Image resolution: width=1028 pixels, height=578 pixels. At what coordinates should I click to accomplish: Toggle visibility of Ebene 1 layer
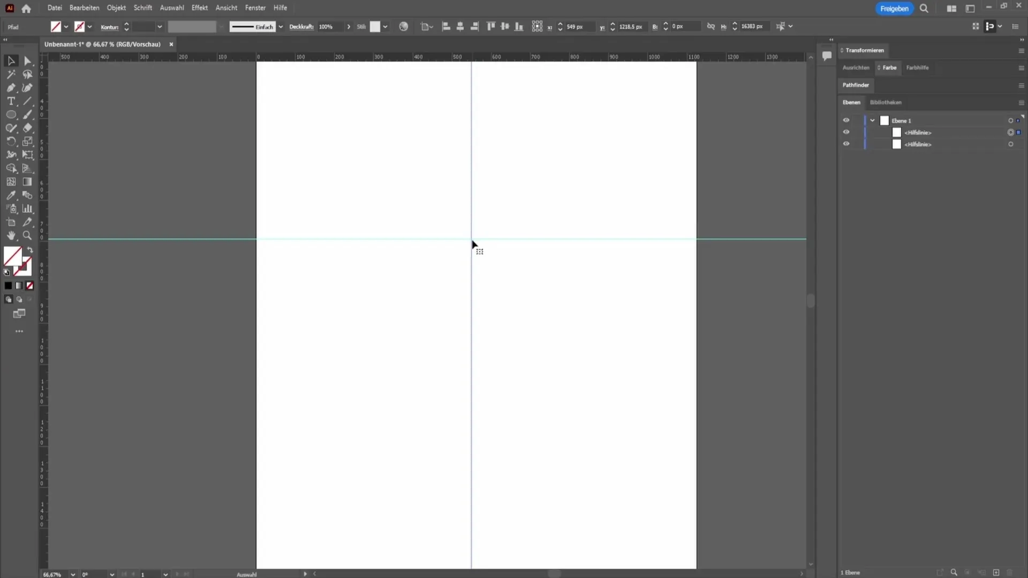(846, 120)
